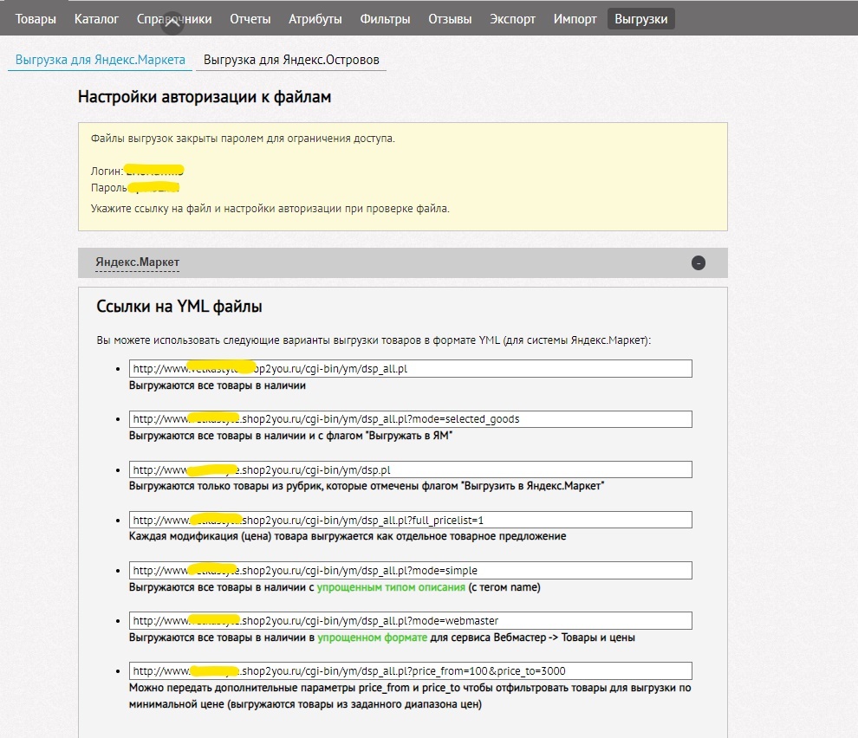The image size is (858, 738).
Task: Open the упрощенным типом описания link
Action: point(391,587)
